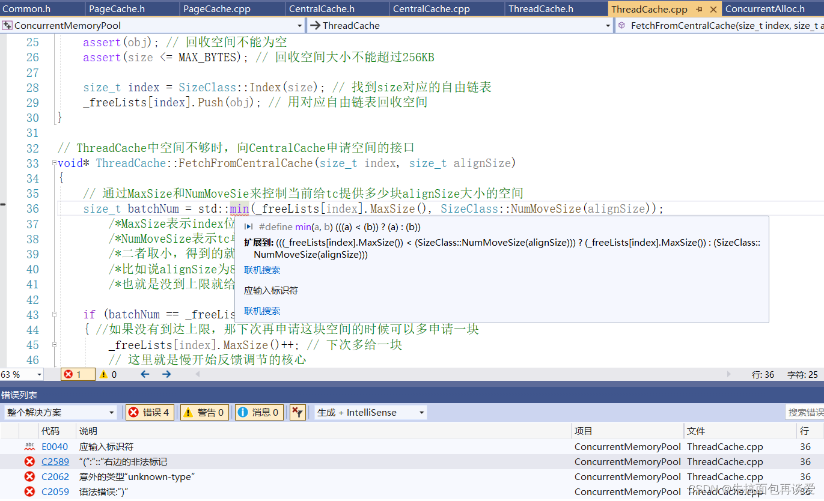Open ThreadCache.h tab
Image resolution: width=824 pixels, height=501 pixels.
tap(540, 9)
